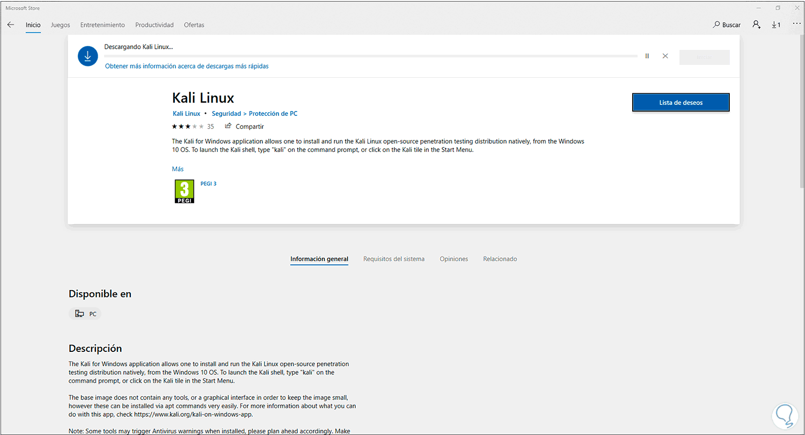805x435 pixels.
Task: Click the circular download arrow icon
Action: point(87,56)
